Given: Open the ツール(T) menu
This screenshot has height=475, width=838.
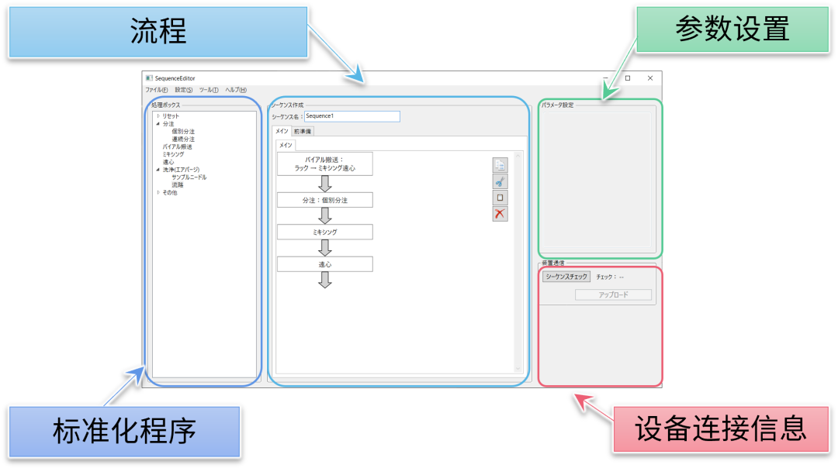Looking at the screenshot, I should tap(209, 90).
